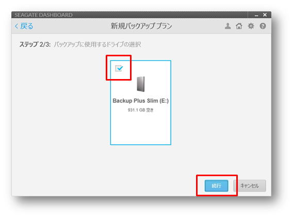Click empty white area in drive card
Image resolution: width=293 pixels, height=218 pixels.
coord(141,129)
